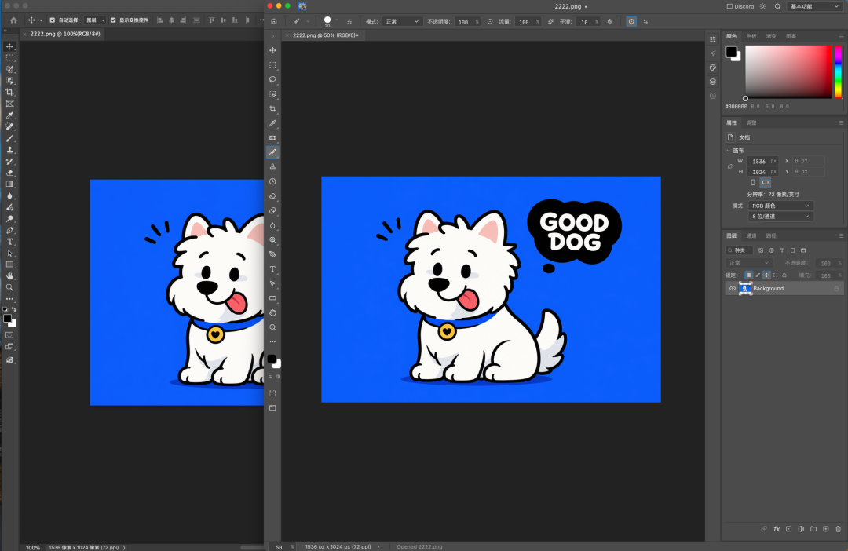Select the Frame tool in background window
Screen dimensions: 848x551
[9, 104]
